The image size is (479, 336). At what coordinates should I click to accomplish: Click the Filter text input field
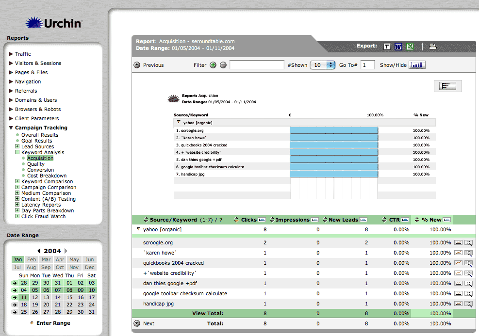coord(257,65)
